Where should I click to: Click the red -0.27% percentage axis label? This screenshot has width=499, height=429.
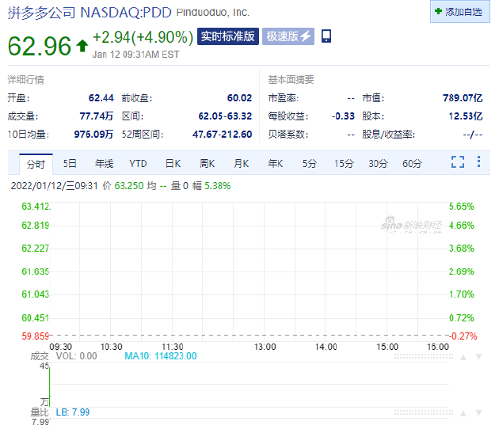tap(463, 336)
